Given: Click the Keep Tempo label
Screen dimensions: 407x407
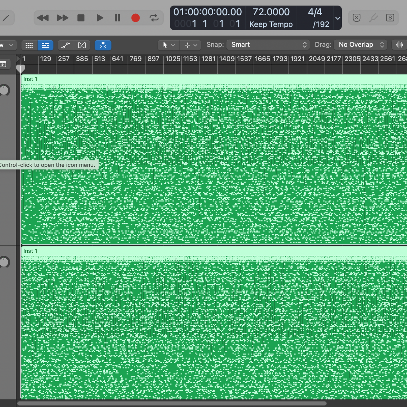Looking at the screenshot, I should [x=271, y=24].
